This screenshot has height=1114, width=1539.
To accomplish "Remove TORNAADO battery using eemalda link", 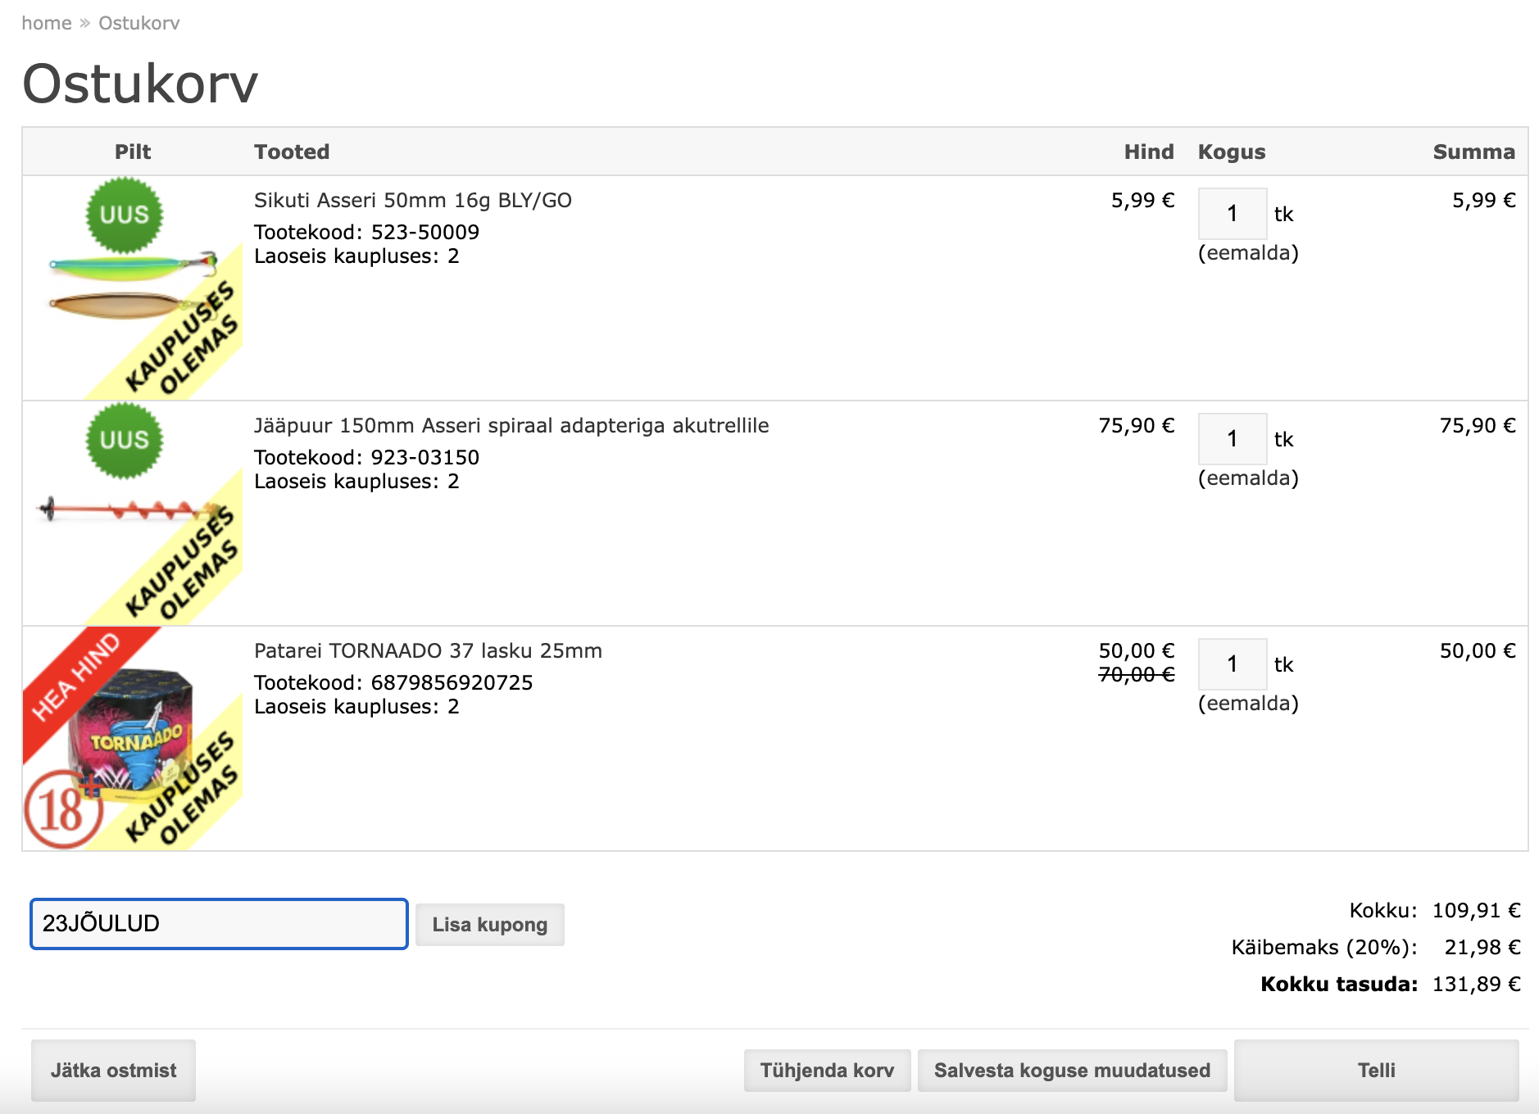I will (x=1247, y=704).
